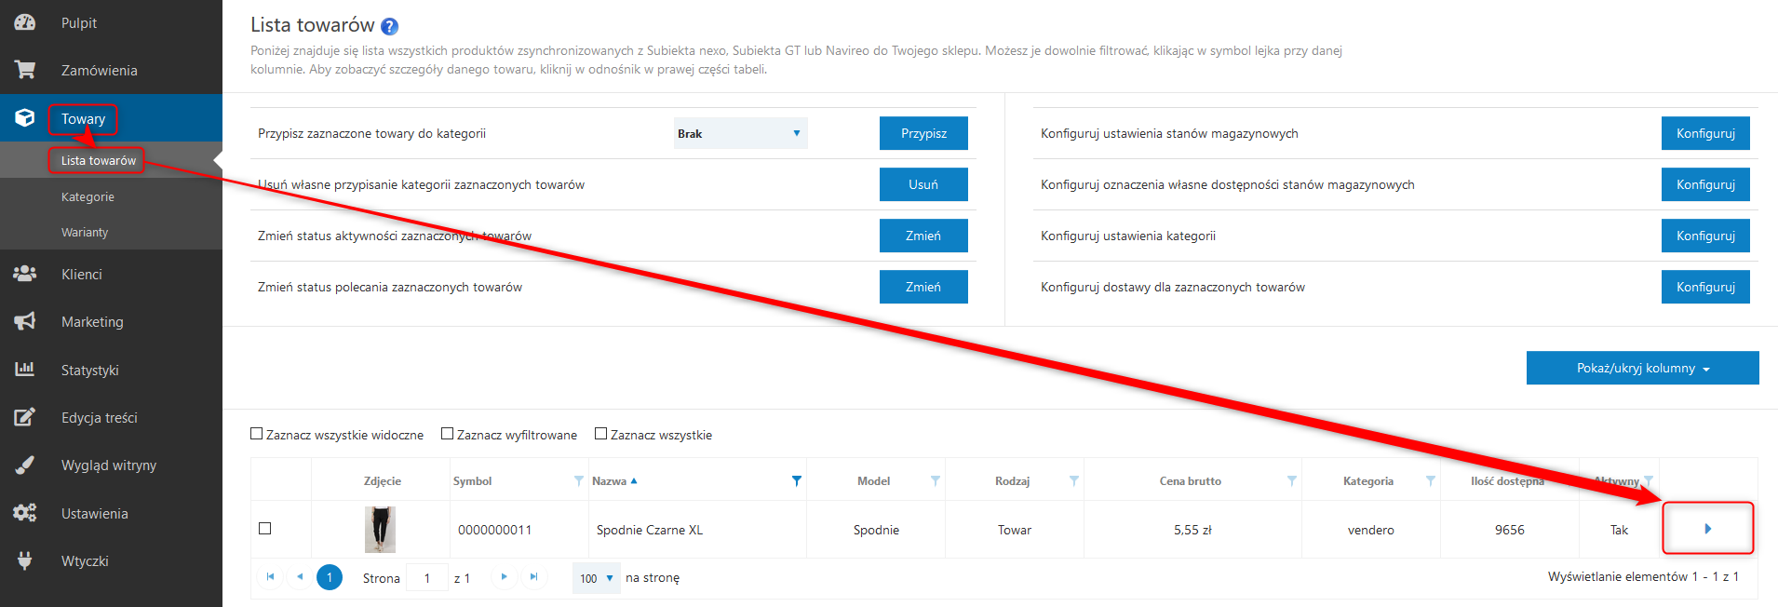Go to previous page pager arrow

[300, 577]
